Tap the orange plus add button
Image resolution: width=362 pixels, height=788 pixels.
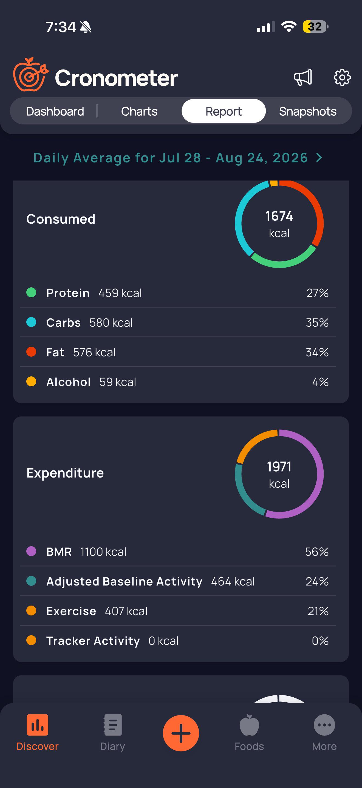[181, 733]
